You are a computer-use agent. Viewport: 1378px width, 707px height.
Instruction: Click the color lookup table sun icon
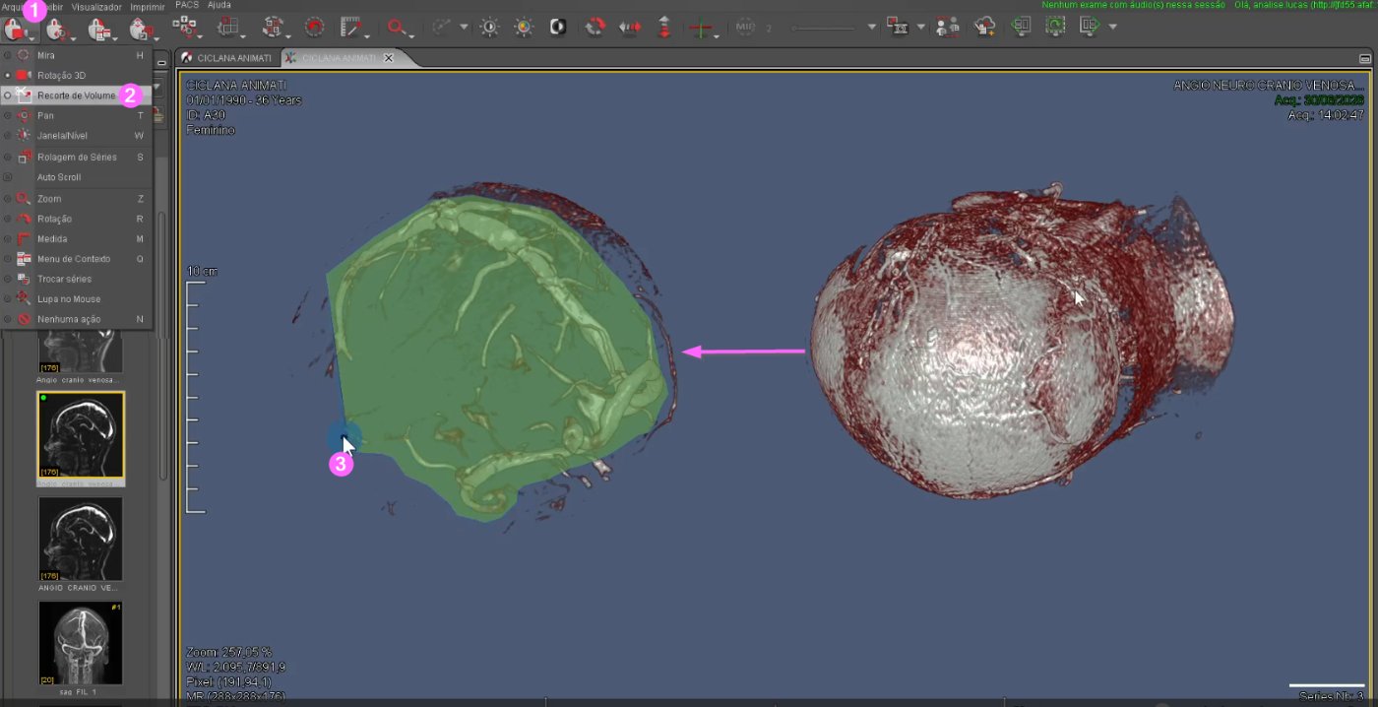click(x=524, y=27)
